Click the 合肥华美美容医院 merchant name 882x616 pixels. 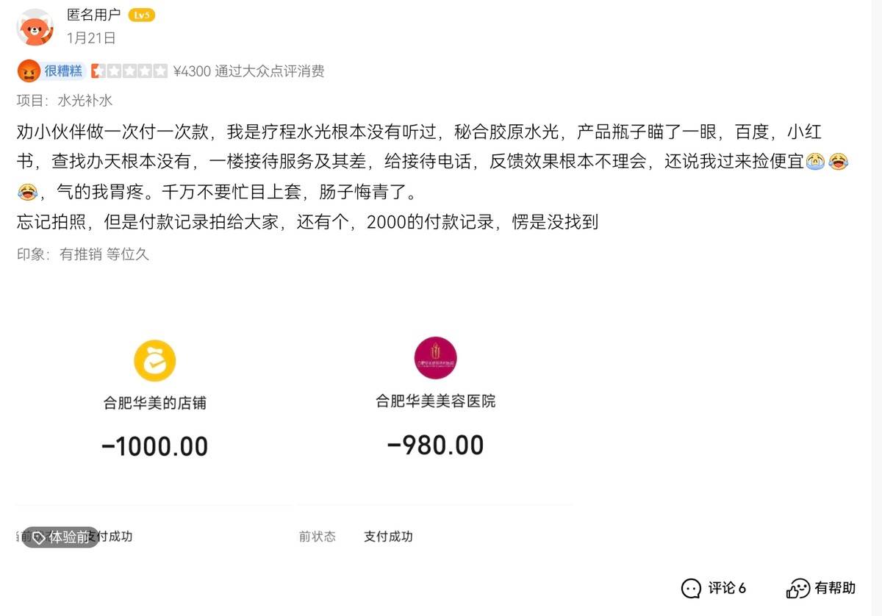point(435,401)
